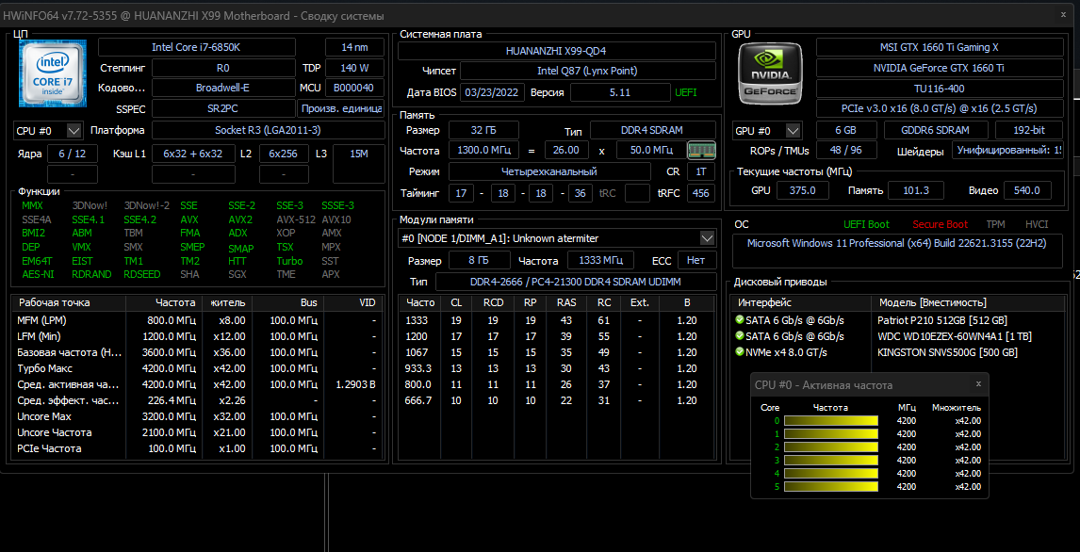The image size is (1080, 552).
Task: Click the RDSEED feature flag
Action: 141,274
